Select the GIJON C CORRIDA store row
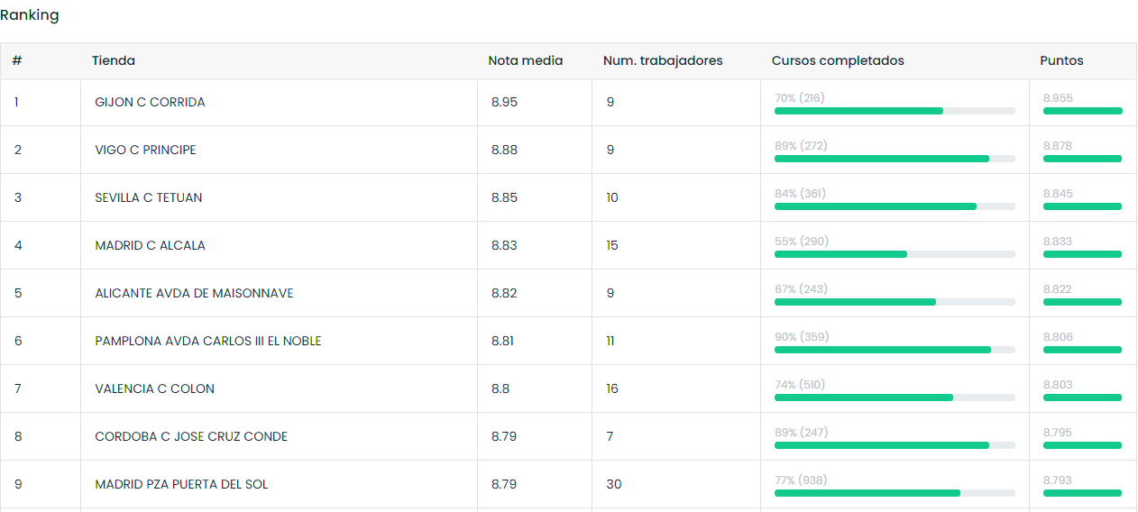The image size is (1138, 512). (150, 103)
